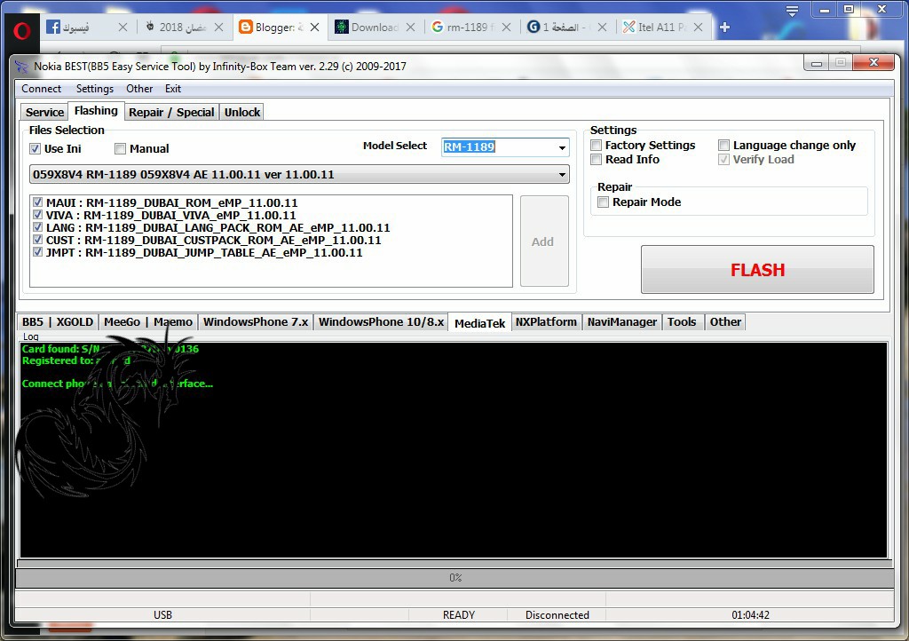
Task: Switch to the Repair / Special tab
Action: point(171,113)
